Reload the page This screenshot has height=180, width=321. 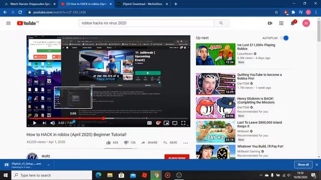[x=20, y=12]
